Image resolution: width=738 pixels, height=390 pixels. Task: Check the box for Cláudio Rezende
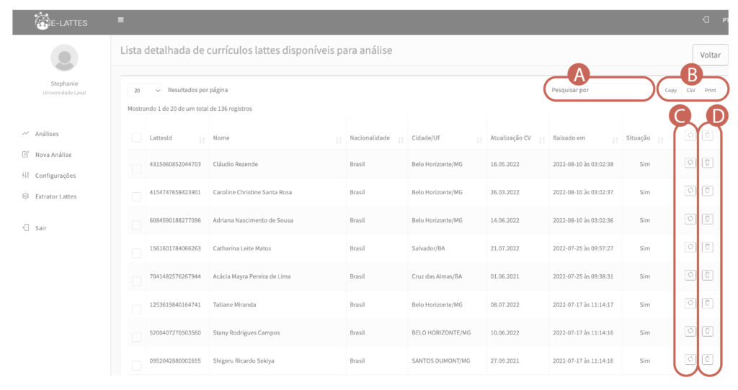(137, 169)
